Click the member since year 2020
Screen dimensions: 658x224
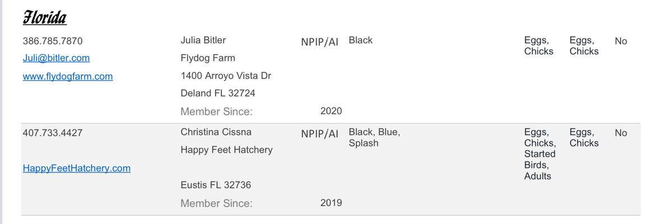coord(331,111)
